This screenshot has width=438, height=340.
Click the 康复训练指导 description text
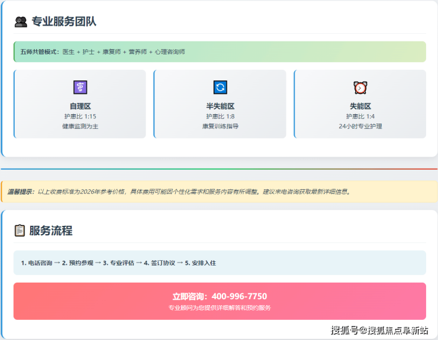pos(220,127)
